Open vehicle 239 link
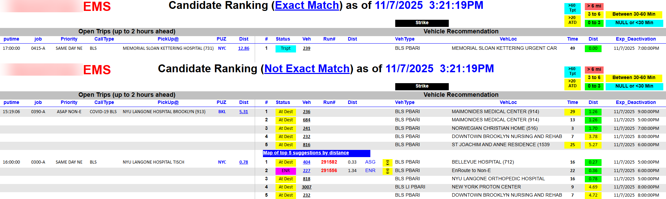Screen dimensions: 666x199 [307, 48]
